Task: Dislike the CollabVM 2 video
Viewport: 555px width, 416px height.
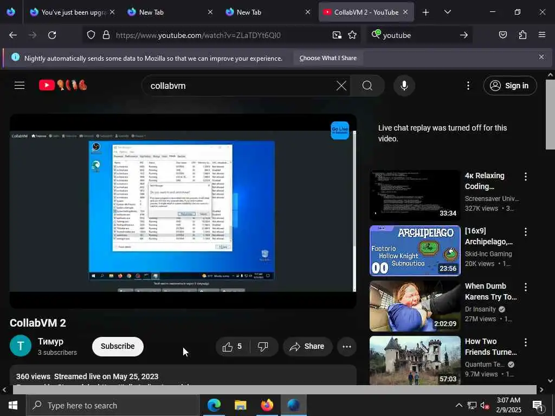Action: [x=263, y=347]
